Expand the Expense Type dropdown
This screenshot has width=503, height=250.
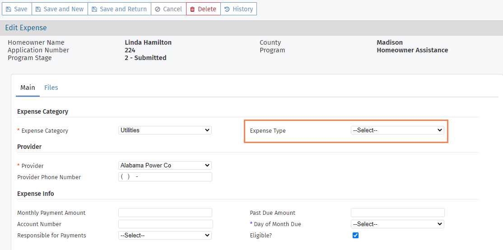397,130
